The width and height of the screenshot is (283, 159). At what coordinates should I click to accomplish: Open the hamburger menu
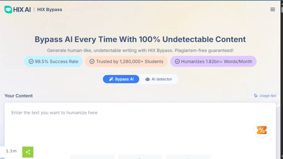point(272,9)
